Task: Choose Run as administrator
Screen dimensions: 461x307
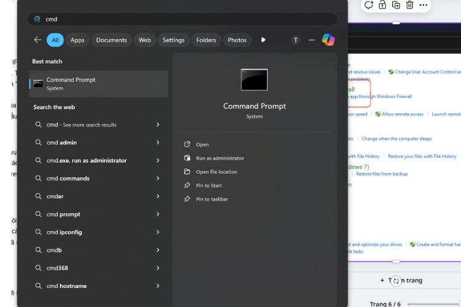Action: pyautogui.click(x=219, y=158)
